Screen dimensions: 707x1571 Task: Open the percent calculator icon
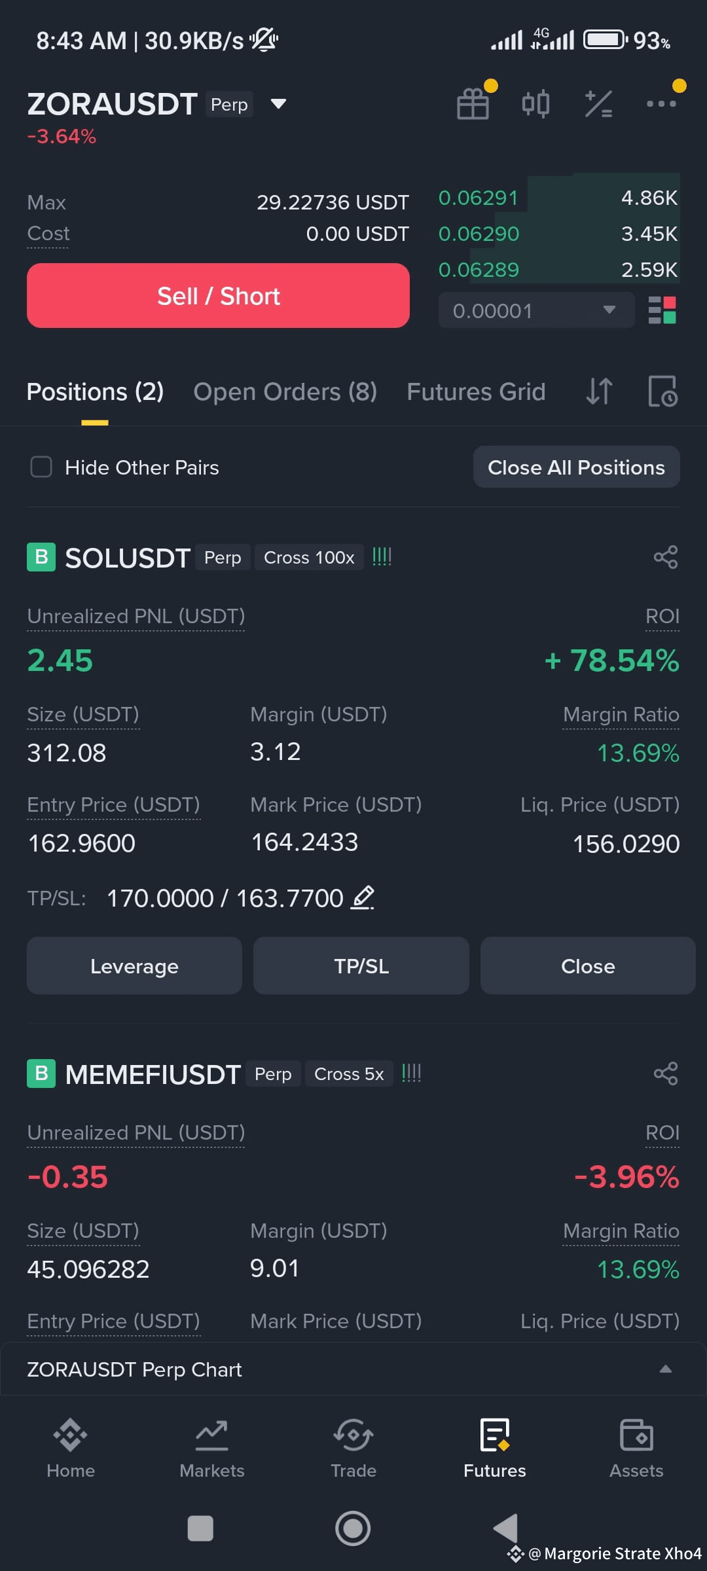[x=598, y=104]
